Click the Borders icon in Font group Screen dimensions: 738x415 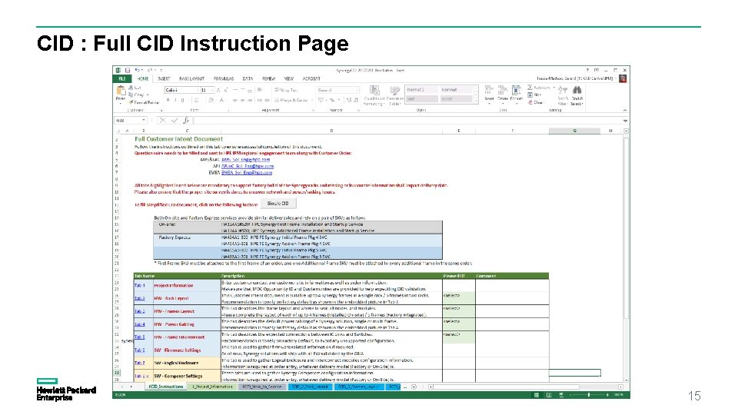[x=197, y=100]
